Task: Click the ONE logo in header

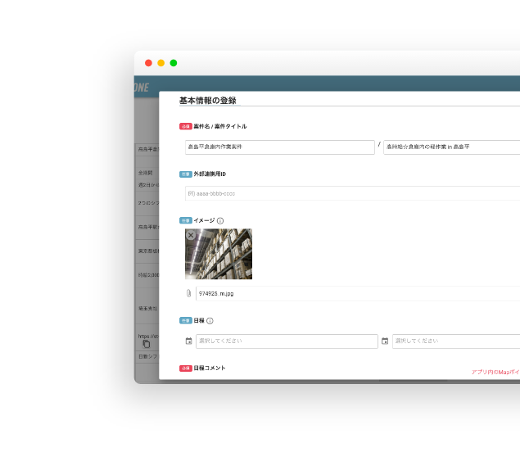Action: pos(142,88)
